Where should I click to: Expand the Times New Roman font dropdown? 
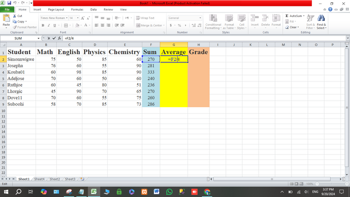[x=67, y=18]
